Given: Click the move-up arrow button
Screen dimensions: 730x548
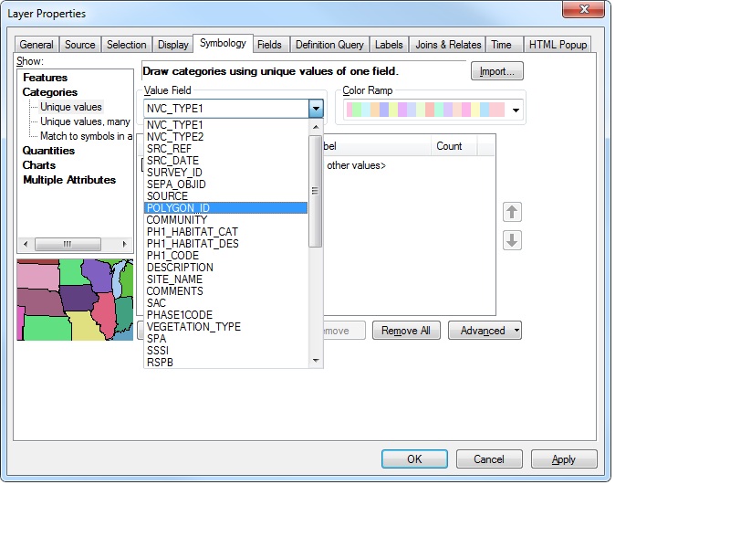Looking at the screenshot, I should [x=512, y=211].
